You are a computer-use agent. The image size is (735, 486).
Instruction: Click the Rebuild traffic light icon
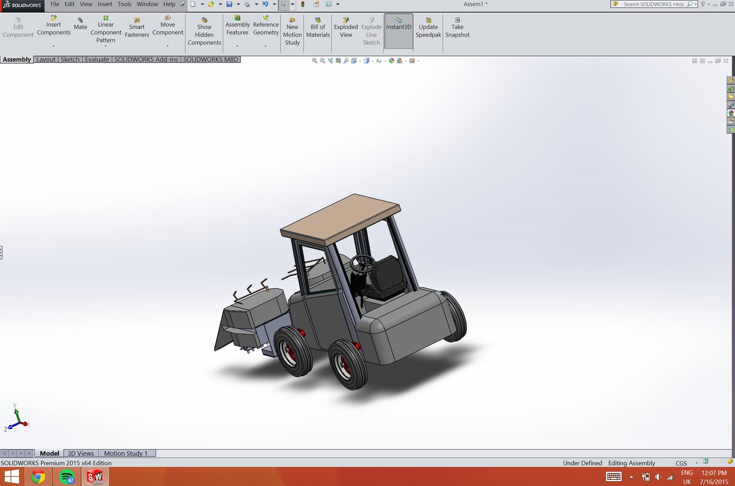point(303,4)
